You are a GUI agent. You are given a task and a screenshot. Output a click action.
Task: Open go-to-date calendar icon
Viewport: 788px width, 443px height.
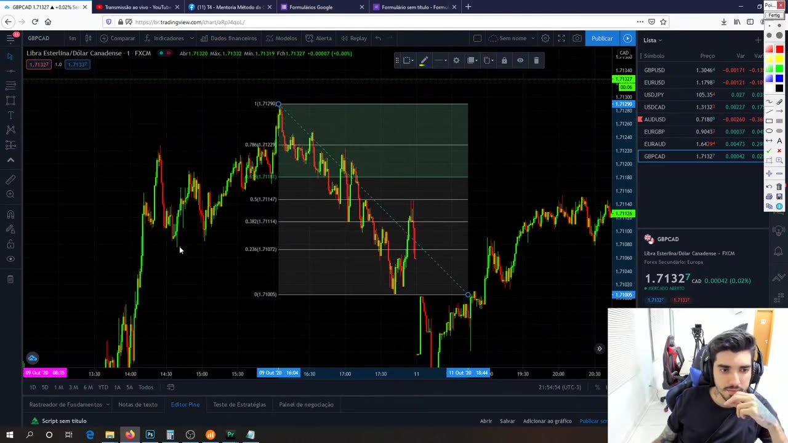point(171,387)
